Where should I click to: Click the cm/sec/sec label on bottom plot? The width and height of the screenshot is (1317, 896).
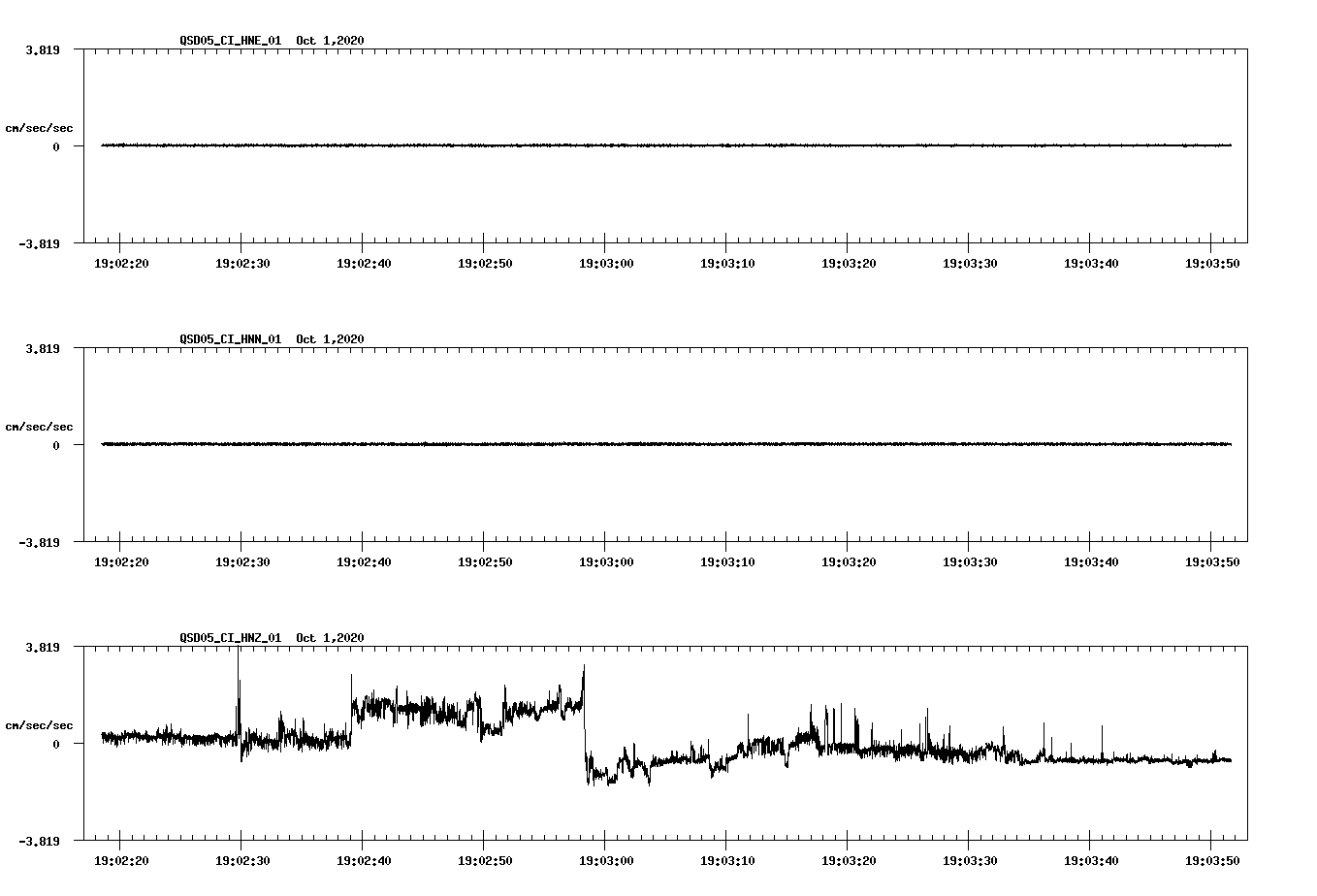tap(41, 724)
